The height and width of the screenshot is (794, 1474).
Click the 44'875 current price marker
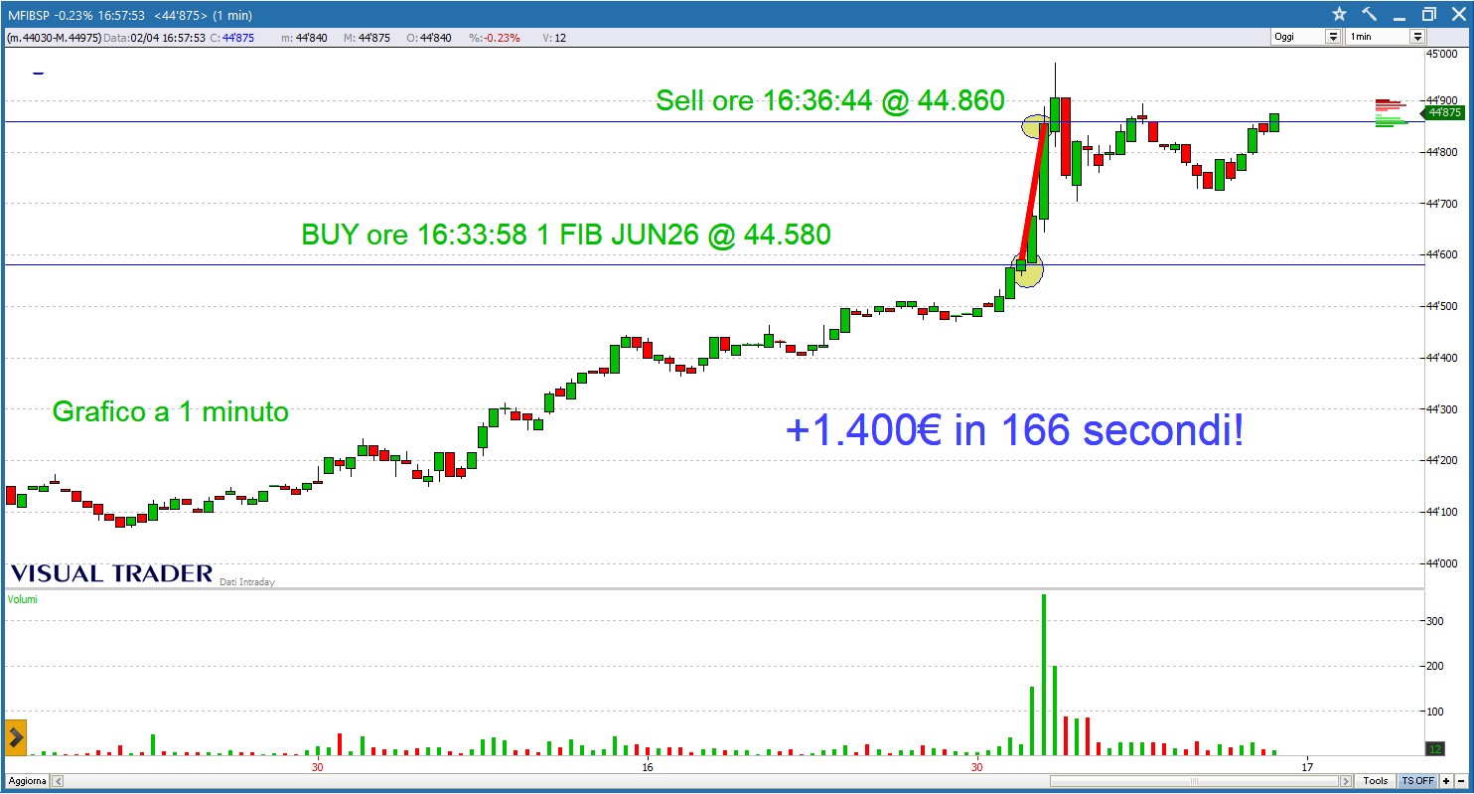[x=1444, y=112]
